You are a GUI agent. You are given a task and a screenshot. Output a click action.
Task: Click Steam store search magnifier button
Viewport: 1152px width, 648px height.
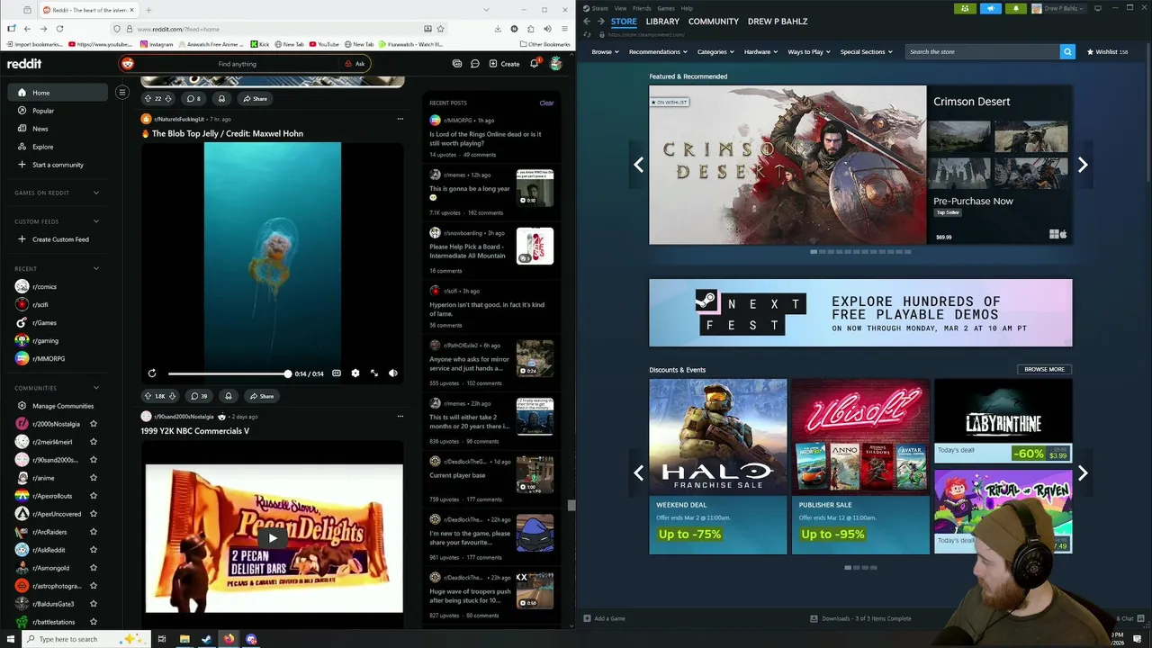[1067, 52]
